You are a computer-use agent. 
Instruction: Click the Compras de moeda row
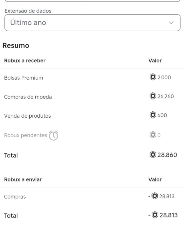[28, 96]
